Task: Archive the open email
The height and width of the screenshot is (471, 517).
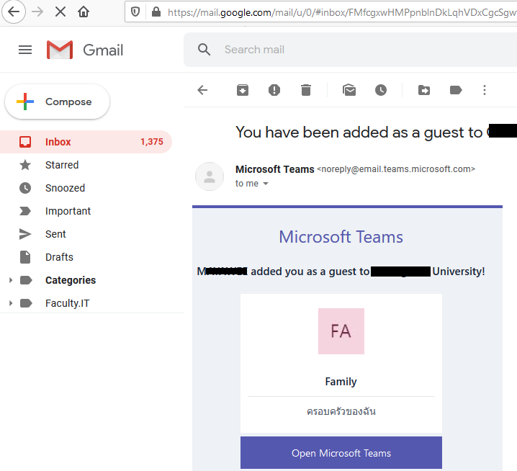Action: point(243,90)
